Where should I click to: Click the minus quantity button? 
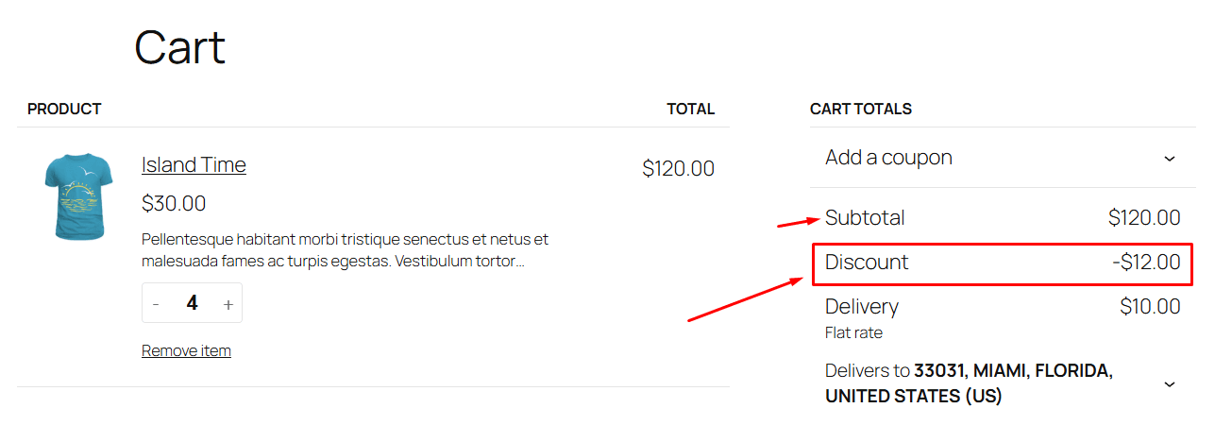(x=156, y=304)
